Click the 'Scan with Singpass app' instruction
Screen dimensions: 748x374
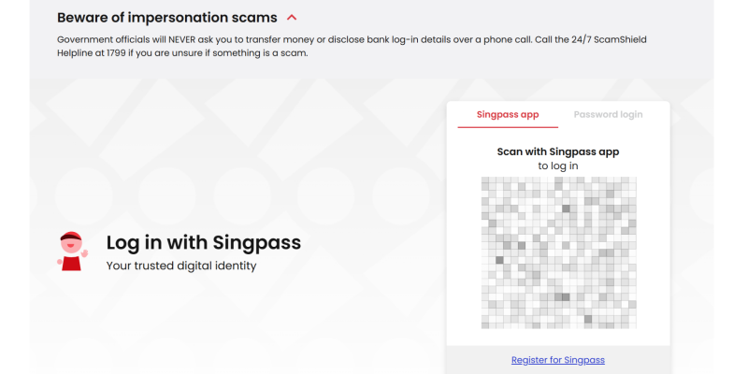(x=558, y=151)
